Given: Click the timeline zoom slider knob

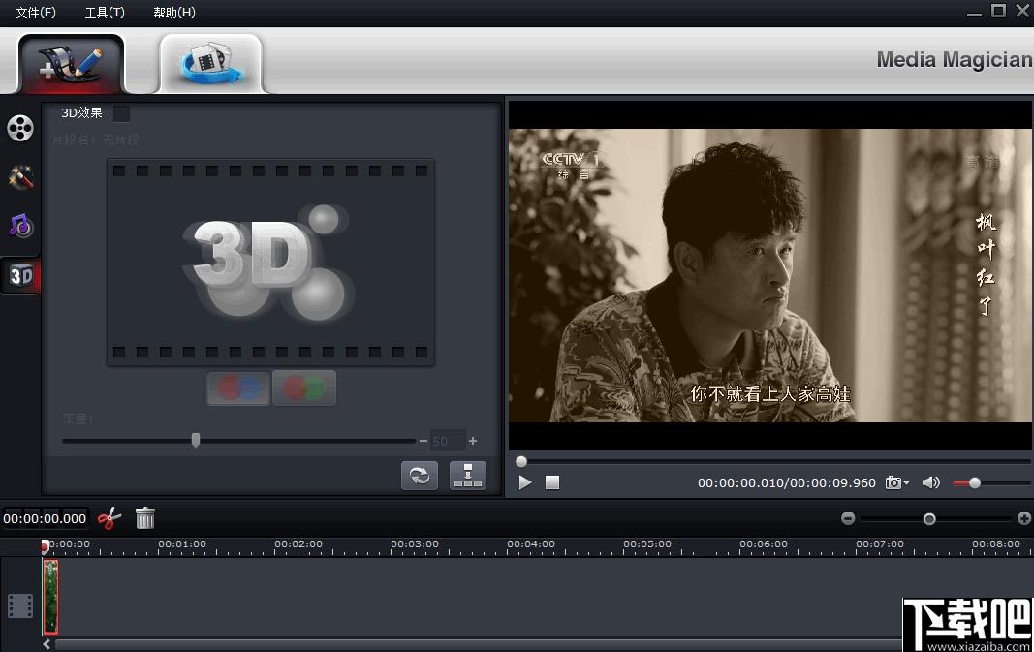Looking at the screenshot, I should [929, 519].
